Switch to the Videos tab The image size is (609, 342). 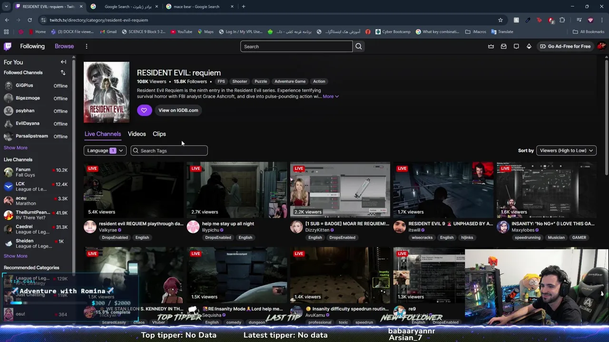[x=137, y=134]
